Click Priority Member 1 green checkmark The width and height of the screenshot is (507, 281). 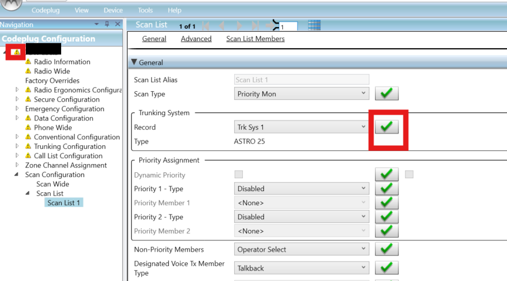tap(386, 202)
